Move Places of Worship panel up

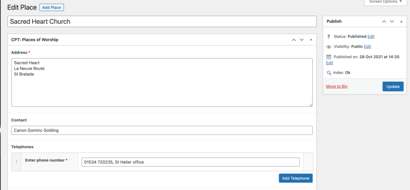pos(294,40)
